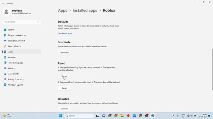Screen dimensions: 213x119
Task: Click the Reset button
Action: (64, 88)
